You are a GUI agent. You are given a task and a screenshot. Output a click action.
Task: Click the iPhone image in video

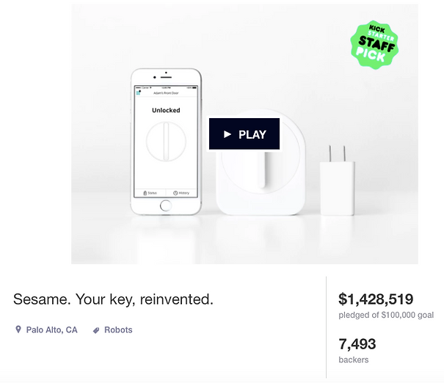point(166,142)
